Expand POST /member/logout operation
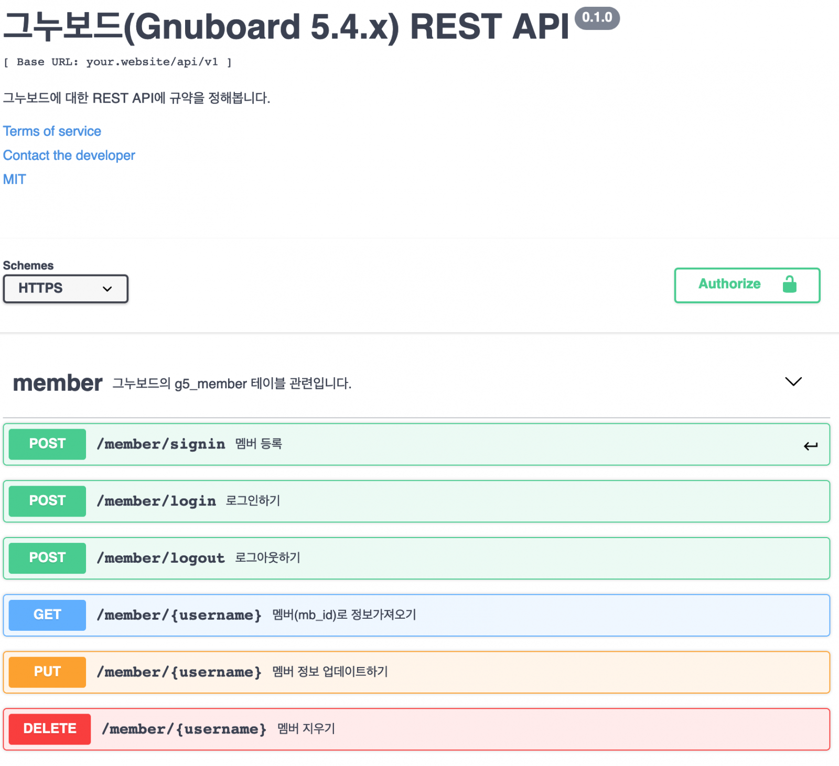This screenshot has height=766, width=839. click(x=416, y=558)
